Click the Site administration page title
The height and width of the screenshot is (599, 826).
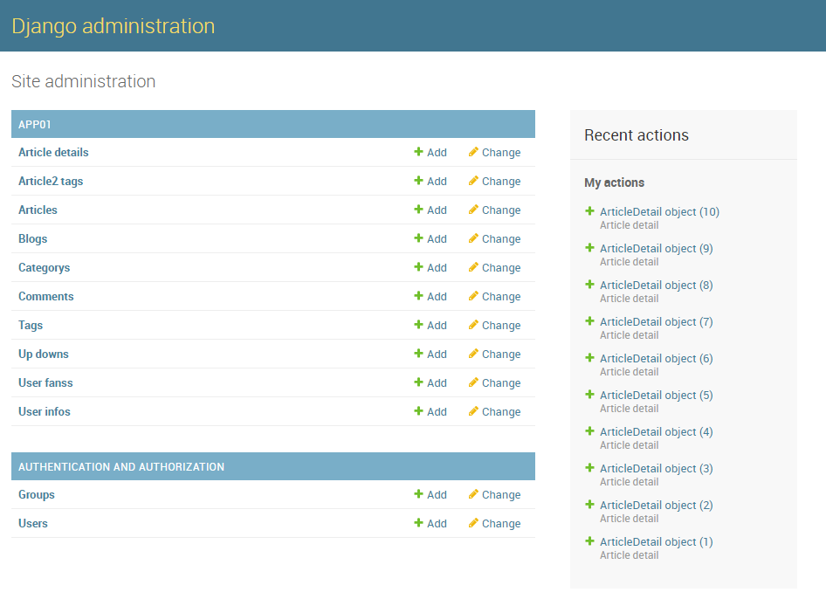click(83, 81)
